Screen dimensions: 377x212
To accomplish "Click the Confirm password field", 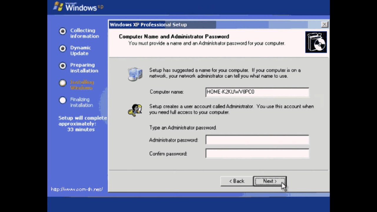I will pos(257,153).
